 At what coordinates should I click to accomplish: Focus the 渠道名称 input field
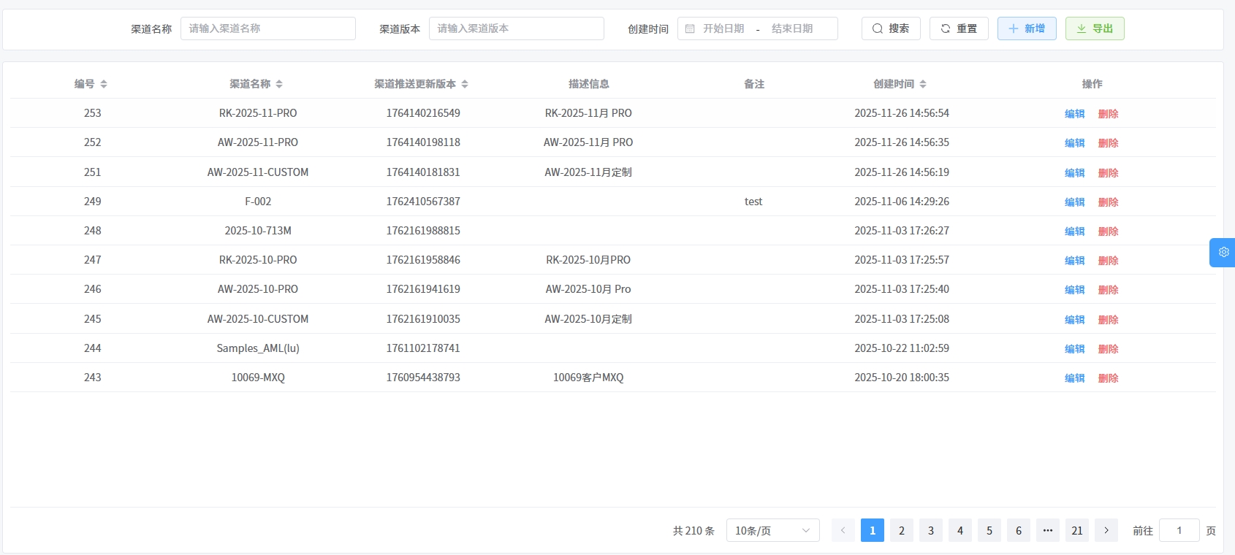[267, 28]
